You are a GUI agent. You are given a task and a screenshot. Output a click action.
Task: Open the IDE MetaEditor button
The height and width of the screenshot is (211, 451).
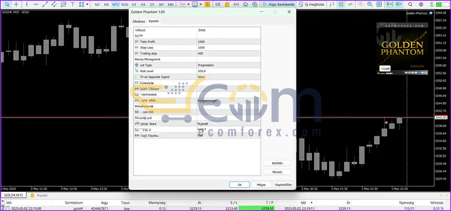[x=218, y=4]
